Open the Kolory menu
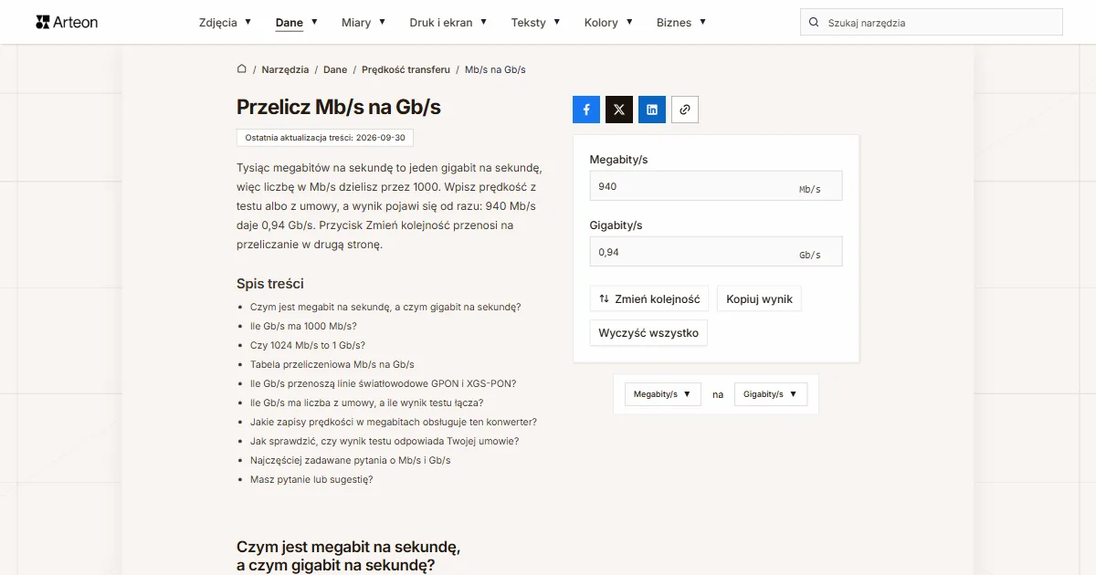 coord(608,22)
